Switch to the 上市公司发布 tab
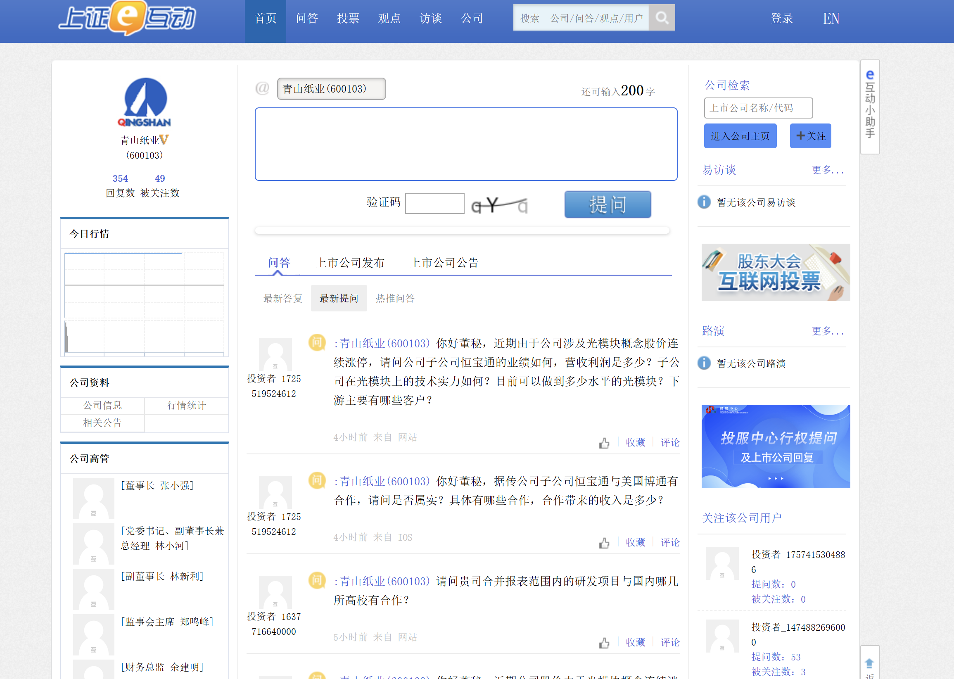Viewport: 954px width, 679px height. (350, 263)
